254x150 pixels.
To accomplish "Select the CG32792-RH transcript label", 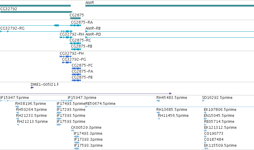I will click(x=72, y=34).
